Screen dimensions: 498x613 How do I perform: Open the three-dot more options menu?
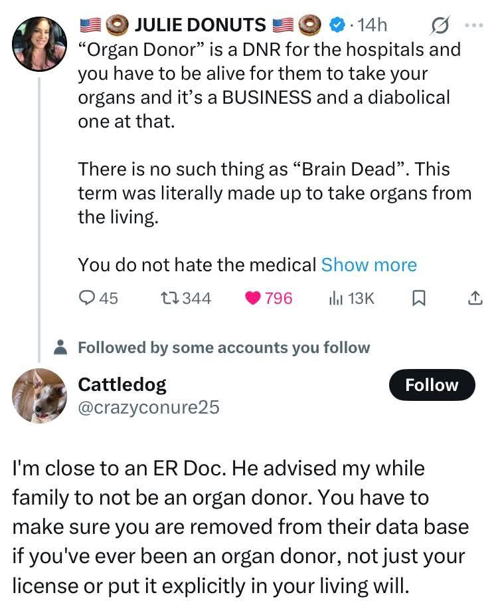click(475, 25)
